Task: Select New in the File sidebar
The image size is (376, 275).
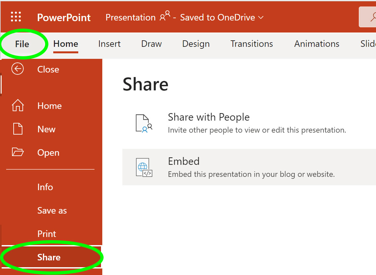Action: coord(46,129)
